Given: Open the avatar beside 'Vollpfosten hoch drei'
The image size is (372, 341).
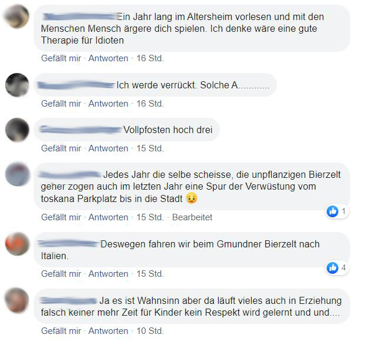Looking at the screenshot, I should [x=17, y=130].
